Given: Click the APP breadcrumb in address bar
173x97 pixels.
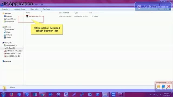Looking at the screenshot, I should (x=36, y=5).
